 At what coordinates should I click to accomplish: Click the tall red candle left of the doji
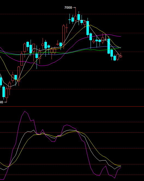click(64, 35)
